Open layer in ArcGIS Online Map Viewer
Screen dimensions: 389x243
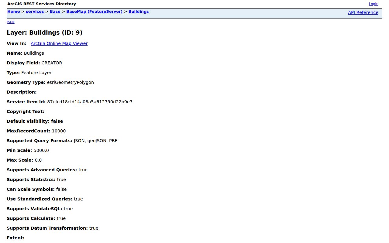pos(59,43)
